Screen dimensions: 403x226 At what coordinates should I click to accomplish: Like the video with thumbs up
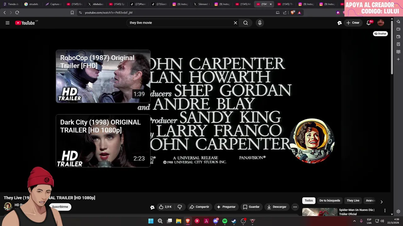[x=165, y=207]
